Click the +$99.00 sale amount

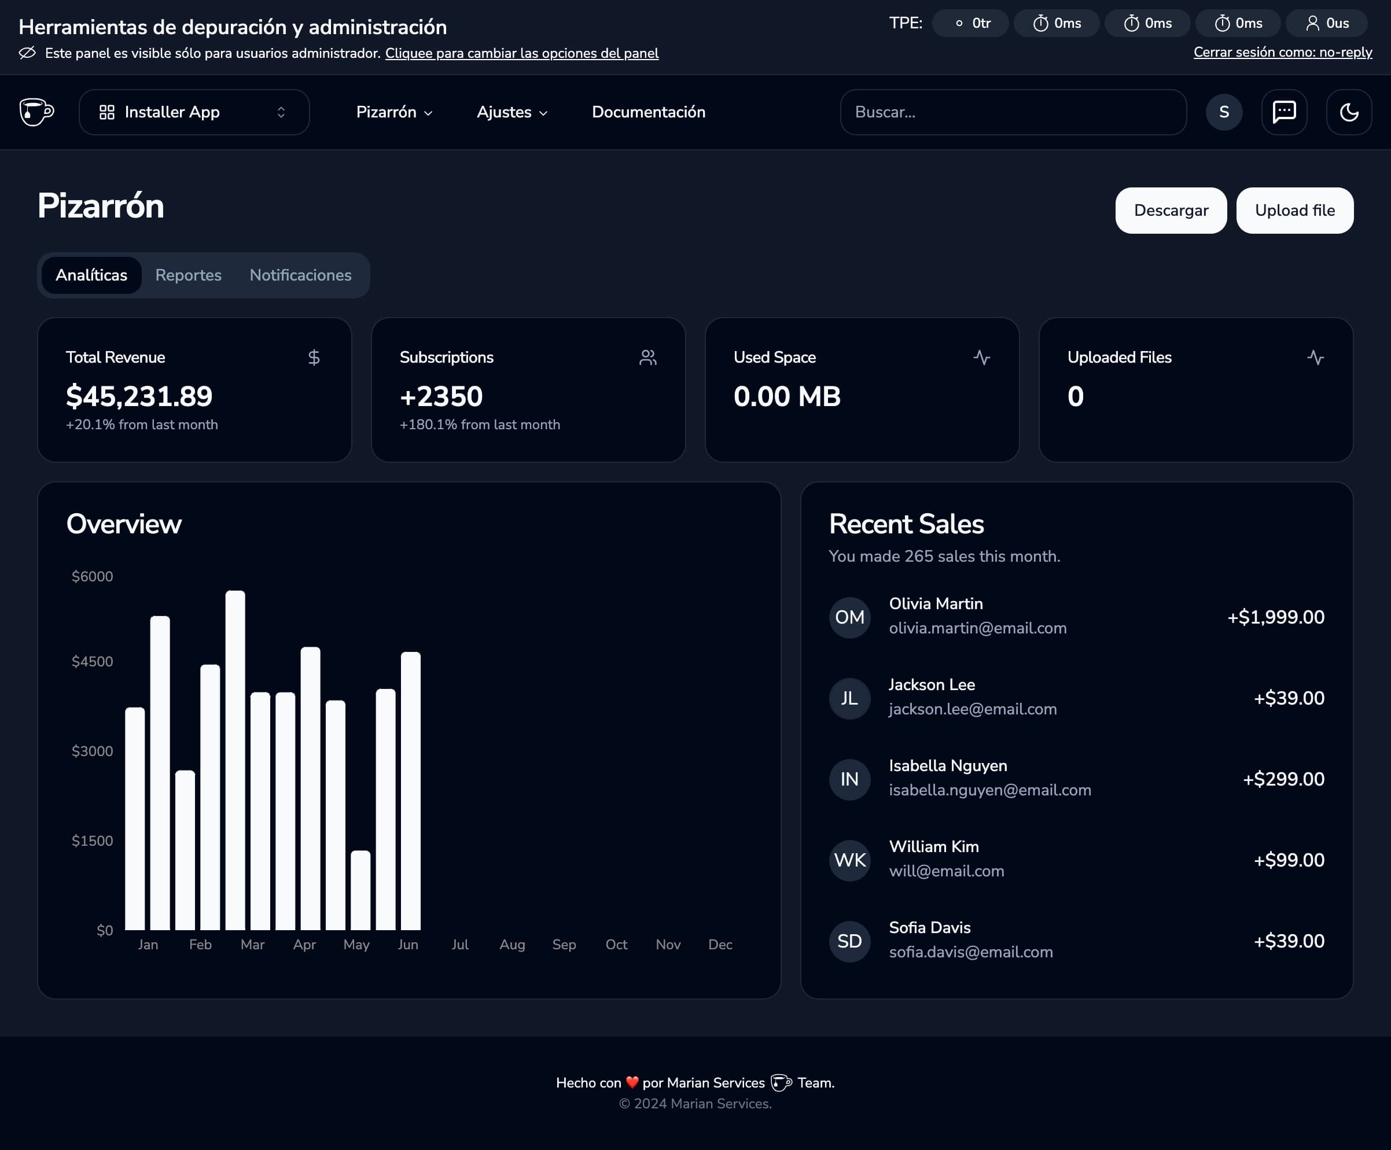coord(1289,860)
